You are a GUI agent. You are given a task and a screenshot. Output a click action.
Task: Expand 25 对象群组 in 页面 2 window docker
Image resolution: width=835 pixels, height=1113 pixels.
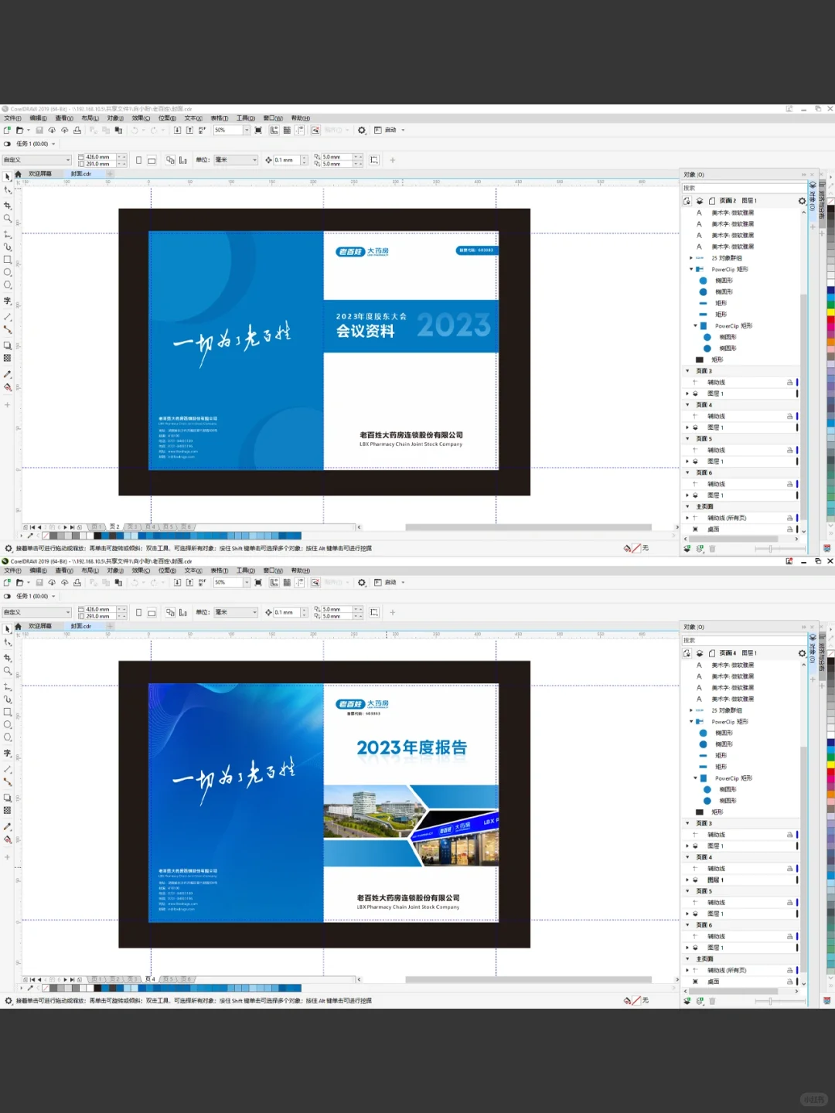(691, 258)
